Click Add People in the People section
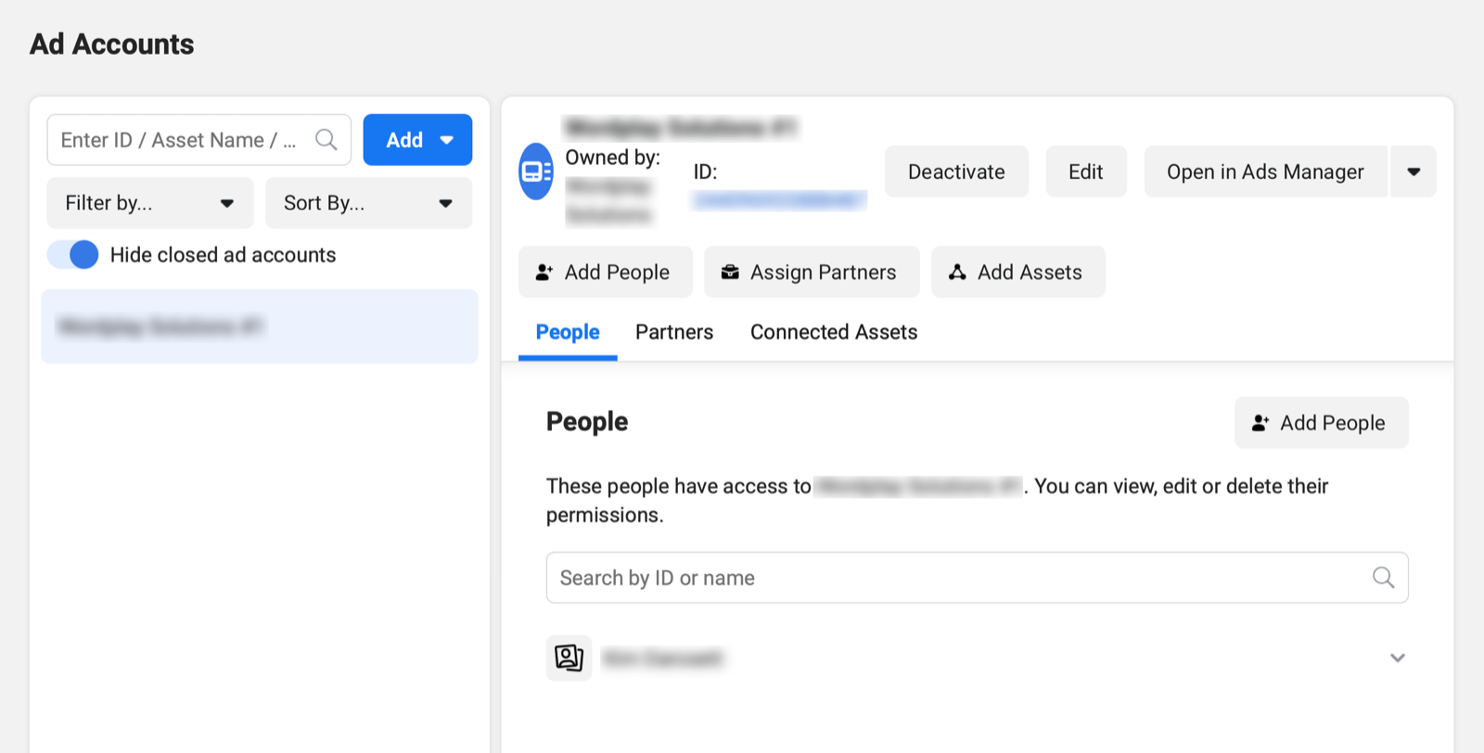Viewport: 1484px width, 753px height. tap(1321, 423)
